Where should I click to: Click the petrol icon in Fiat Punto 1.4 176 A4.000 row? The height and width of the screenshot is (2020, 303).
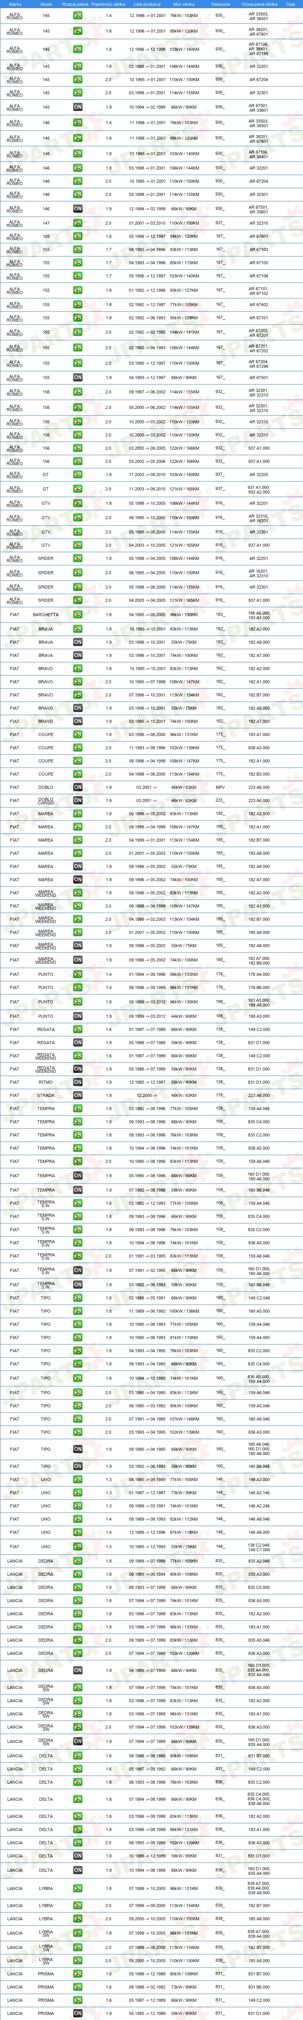(x=77, y=975)
